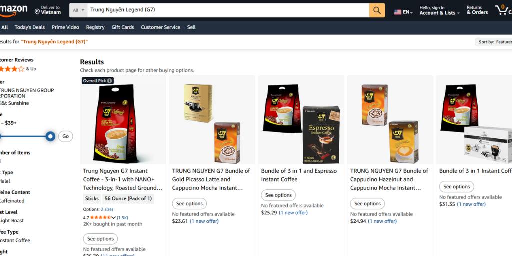Open the All search category dropdown
Screen dimensions: 512x256
point(78,10)
